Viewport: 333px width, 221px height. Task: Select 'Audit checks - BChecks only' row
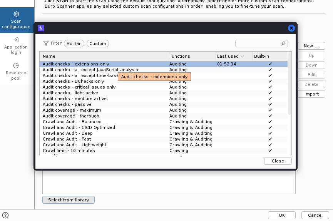click(x=164, y=81)
